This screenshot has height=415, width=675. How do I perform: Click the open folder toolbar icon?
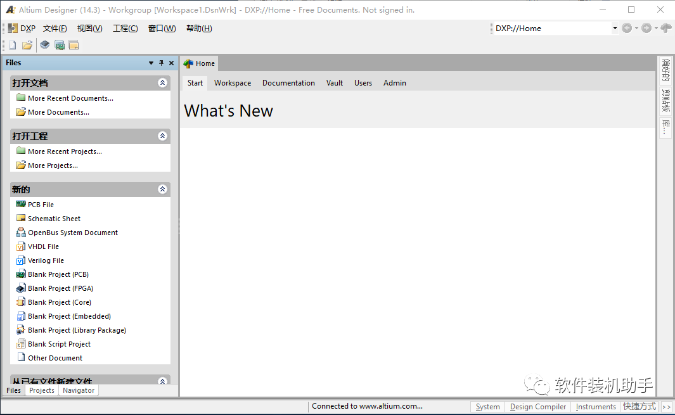tap(27, 45)
